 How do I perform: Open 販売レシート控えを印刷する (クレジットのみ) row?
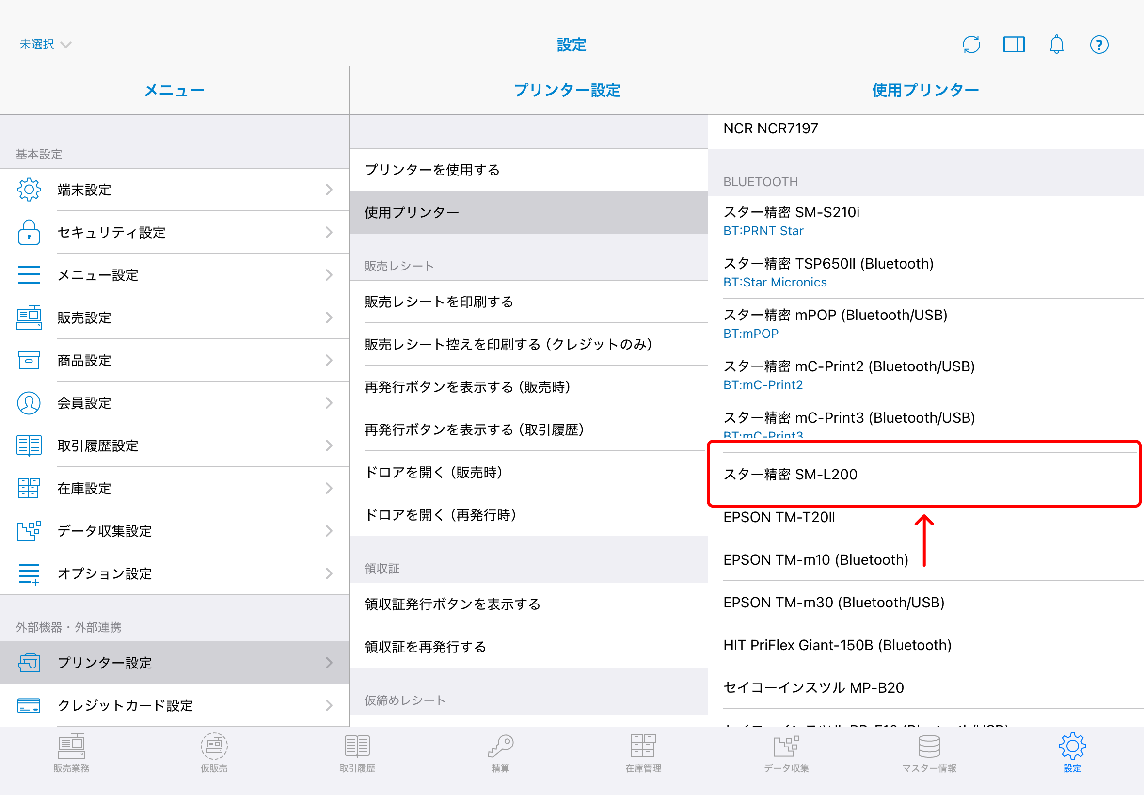tap(528, 344)
